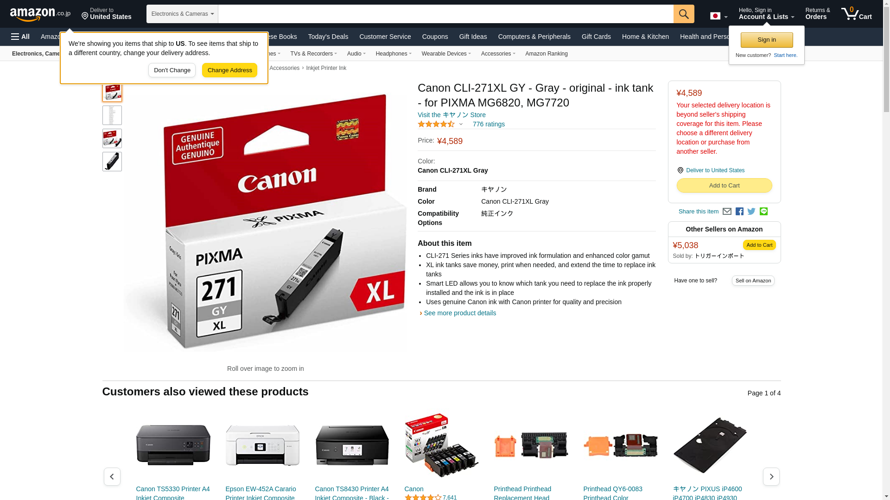Open Today's Deals tab
The image size is (890, 500).
[328, 37]
